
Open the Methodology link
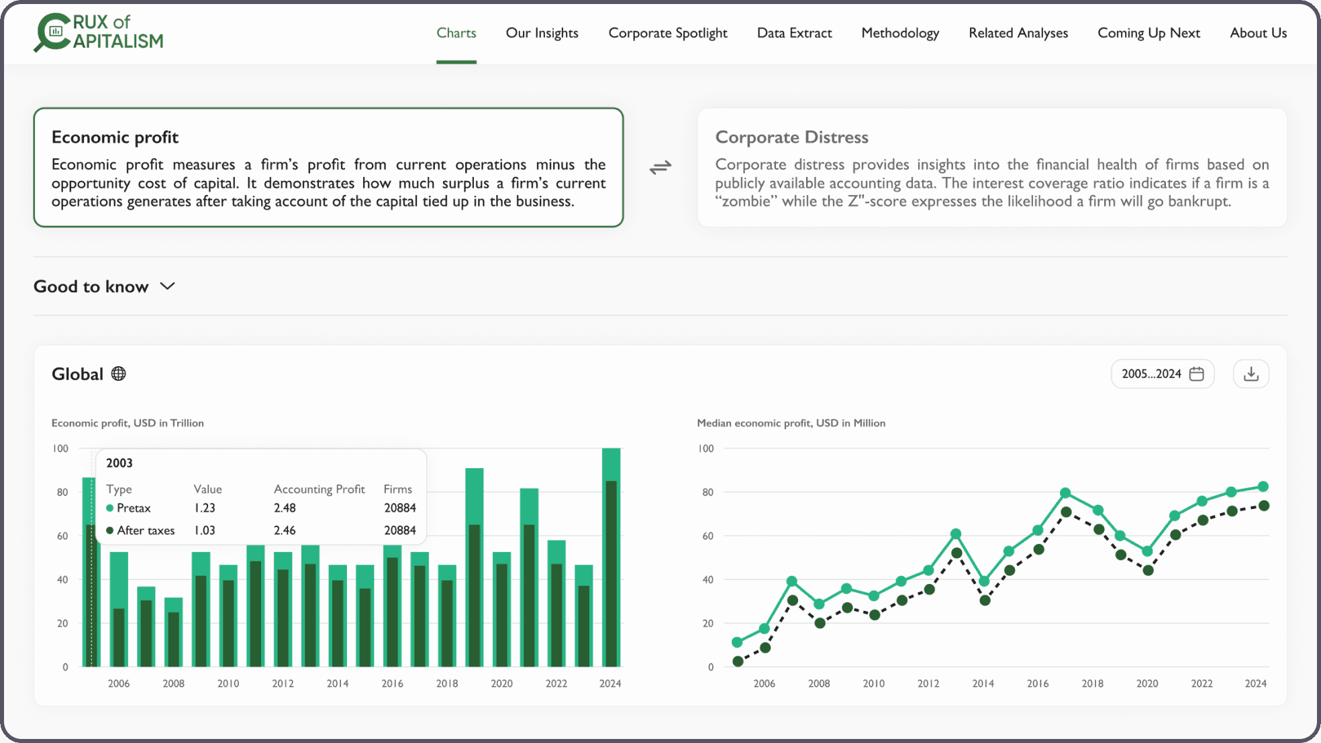click(x=899, y=33)
